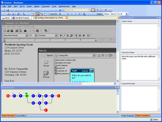
Task: Click the delete frame icon
Action: coord(13,14)
